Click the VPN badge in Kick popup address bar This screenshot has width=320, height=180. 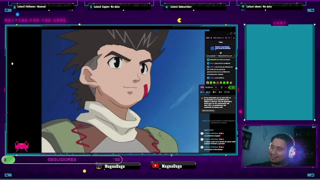[x=207, y=38]
